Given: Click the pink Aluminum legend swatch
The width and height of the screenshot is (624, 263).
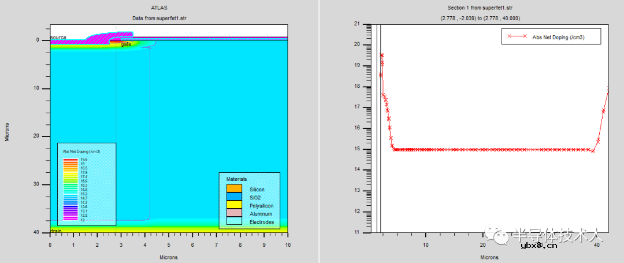Looking at the screenshot, I should click(x=234, y=213).
